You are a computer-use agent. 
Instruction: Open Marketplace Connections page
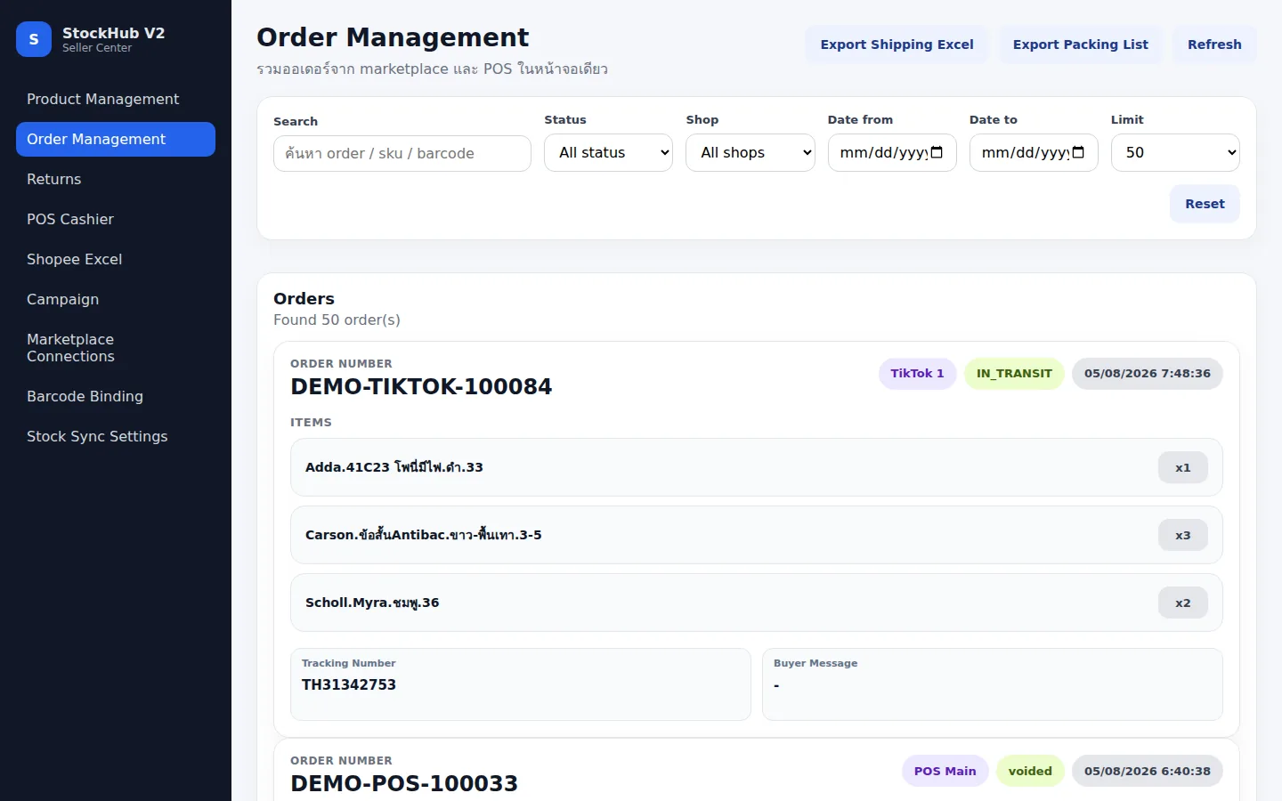coord(116,347)
